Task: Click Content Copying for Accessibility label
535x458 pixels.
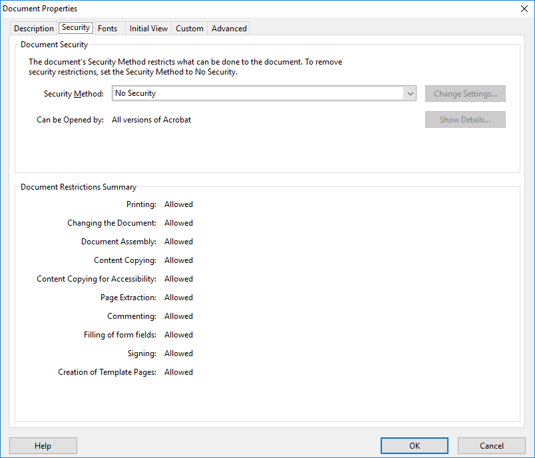Action: 96,279
